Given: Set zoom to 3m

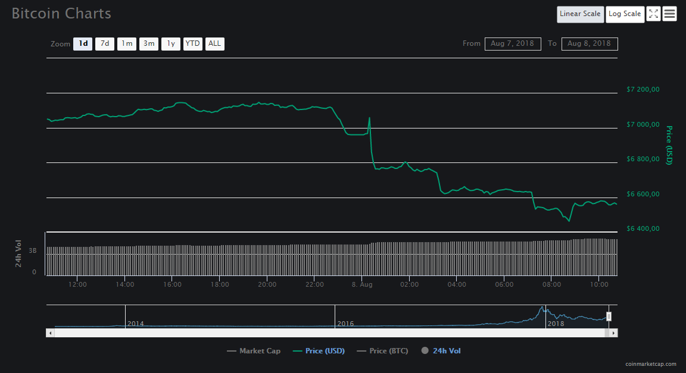Looking at the screenshot, I should [x=149, y=44].
